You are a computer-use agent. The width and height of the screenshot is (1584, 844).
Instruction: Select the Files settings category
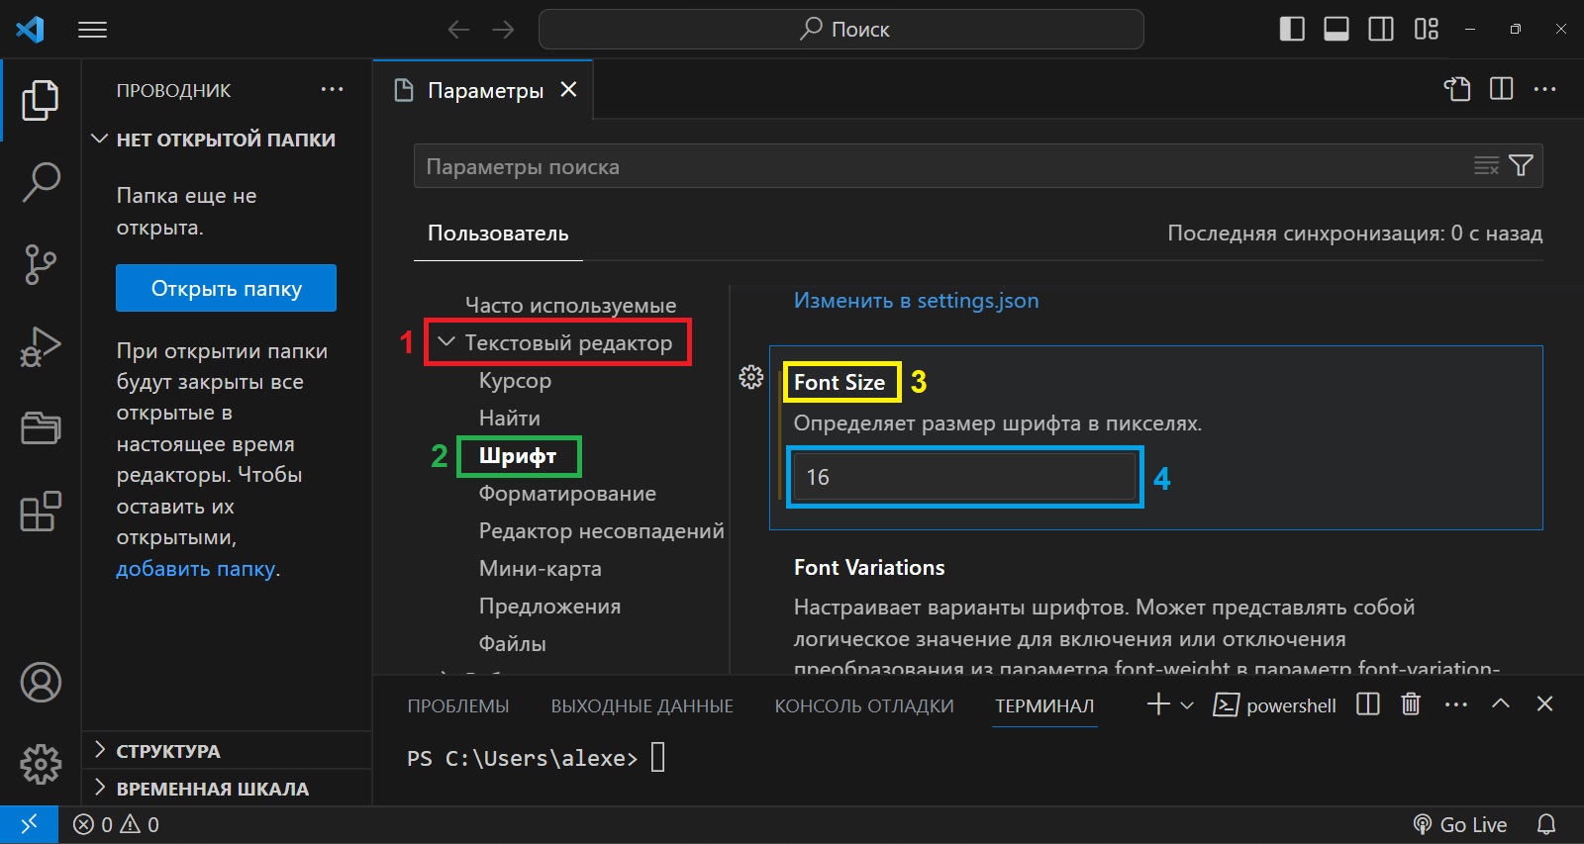click(x=513, y=644)
